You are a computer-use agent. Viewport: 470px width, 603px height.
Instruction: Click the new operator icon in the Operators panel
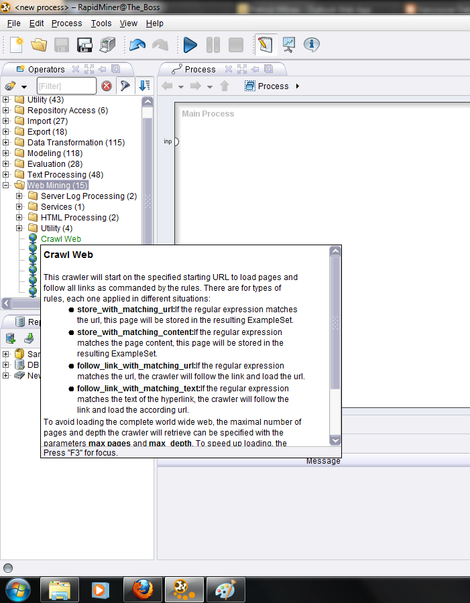tap(10, 86)
